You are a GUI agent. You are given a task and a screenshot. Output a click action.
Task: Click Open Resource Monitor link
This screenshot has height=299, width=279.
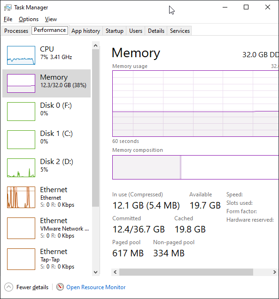pos(96,287)
